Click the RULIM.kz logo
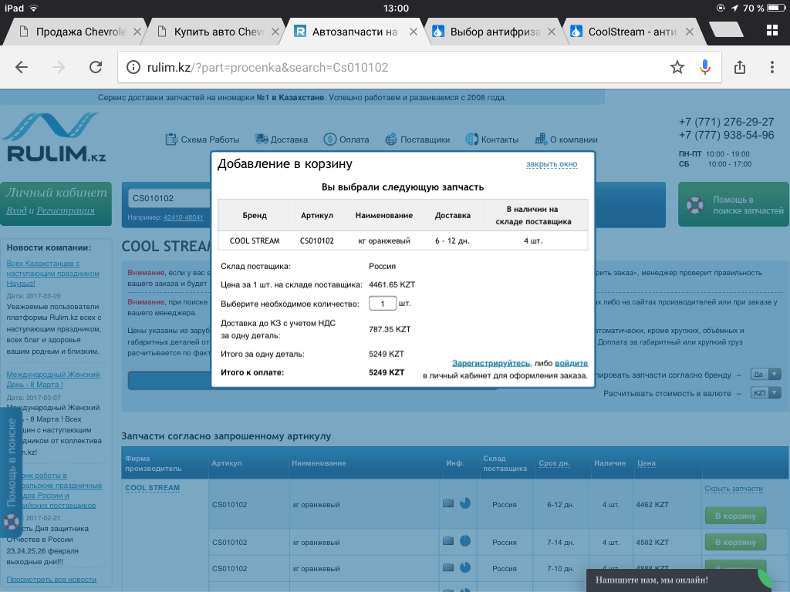Image resolution: width=790 pixels, height=592 pixels. pos(53,137)
